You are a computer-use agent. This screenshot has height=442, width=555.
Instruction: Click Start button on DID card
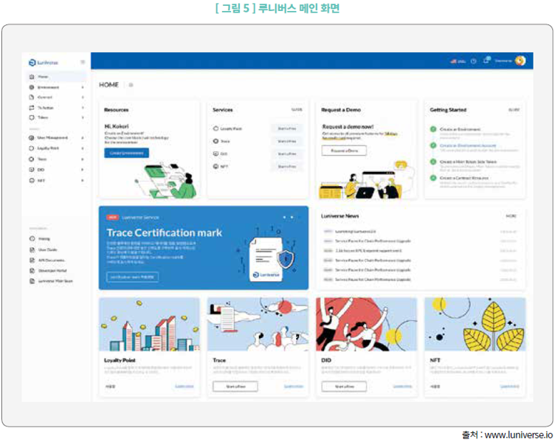tap(344, 387)
